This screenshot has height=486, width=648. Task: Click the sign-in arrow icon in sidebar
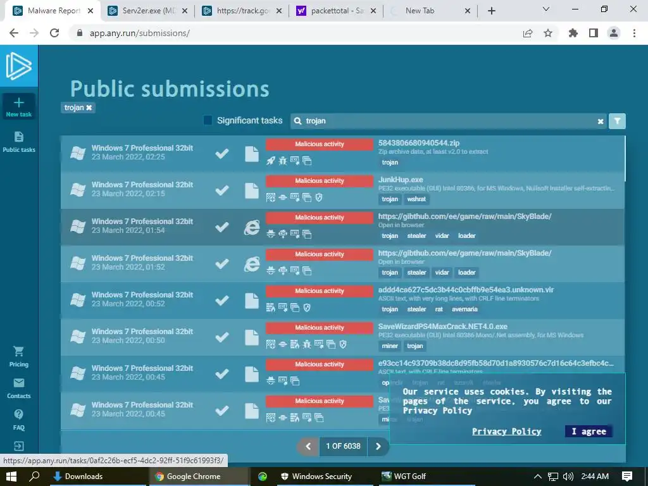pyautogui.click(x=18, y=446)
